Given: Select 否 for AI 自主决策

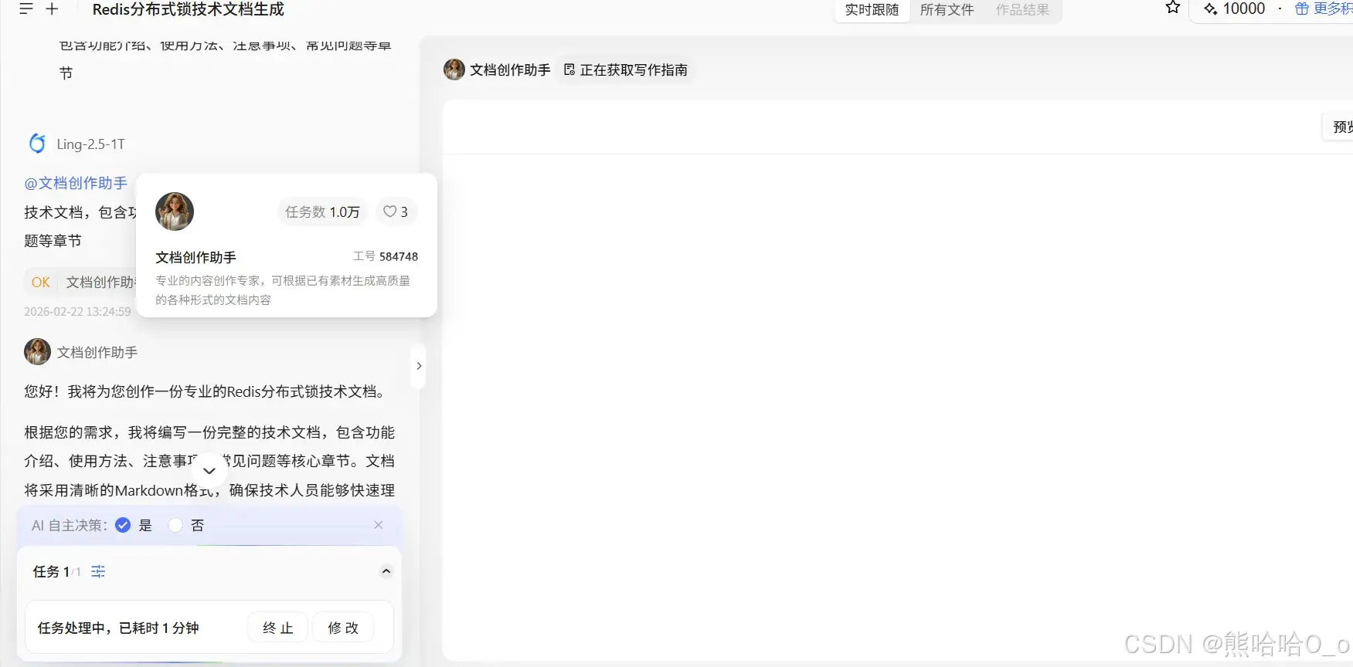Looking at the screenshot, I should tap(175, 525).
